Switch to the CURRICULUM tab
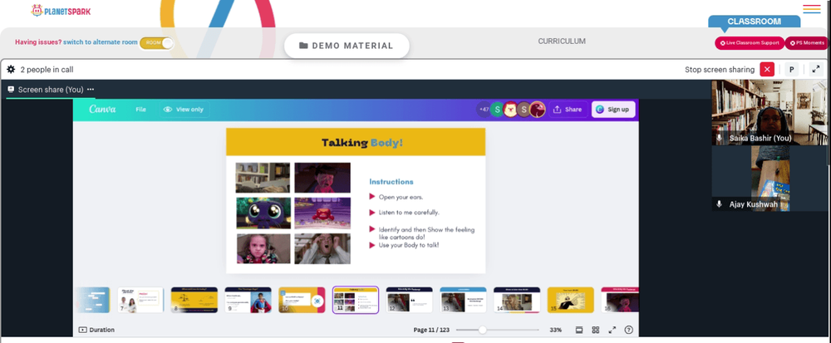831x343 pixels. (562, 42)
